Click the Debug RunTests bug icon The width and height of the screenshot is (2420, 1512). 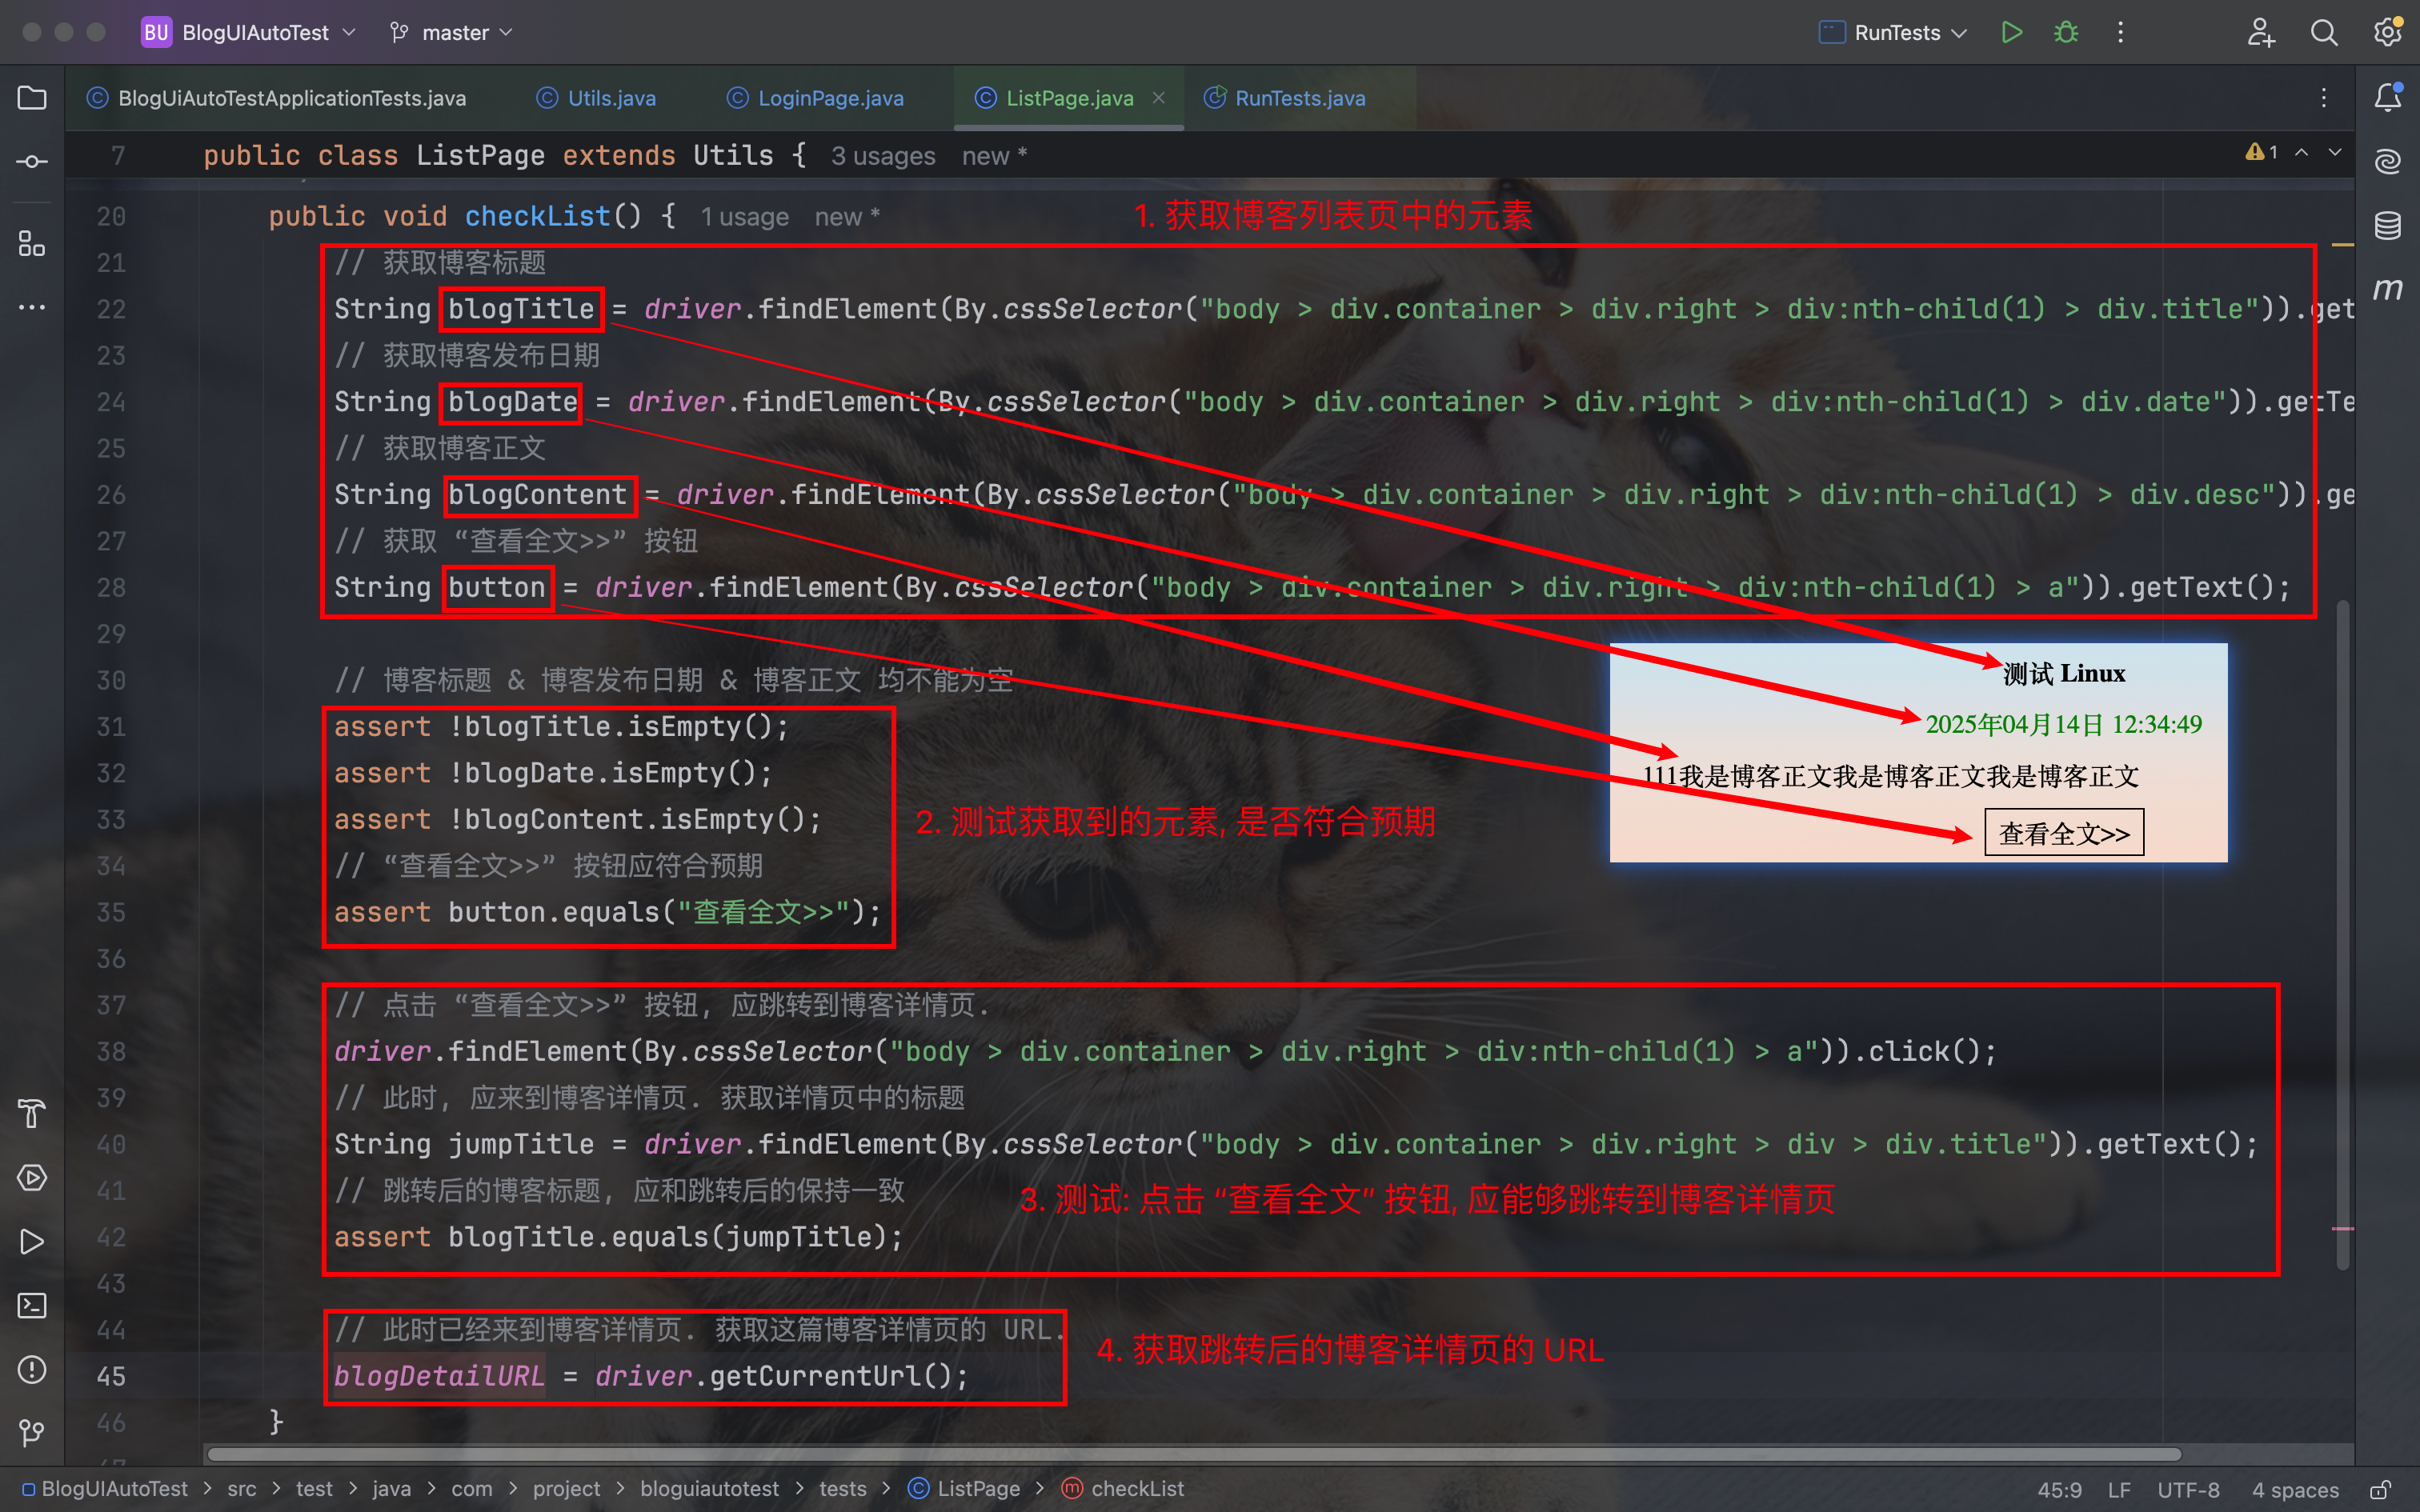2066,33
